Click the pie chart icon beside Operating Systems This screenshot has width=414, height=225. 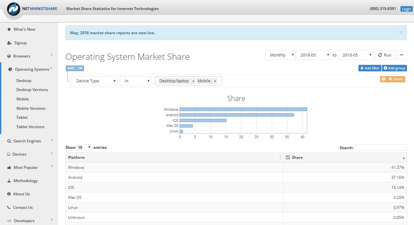[10, 69]
